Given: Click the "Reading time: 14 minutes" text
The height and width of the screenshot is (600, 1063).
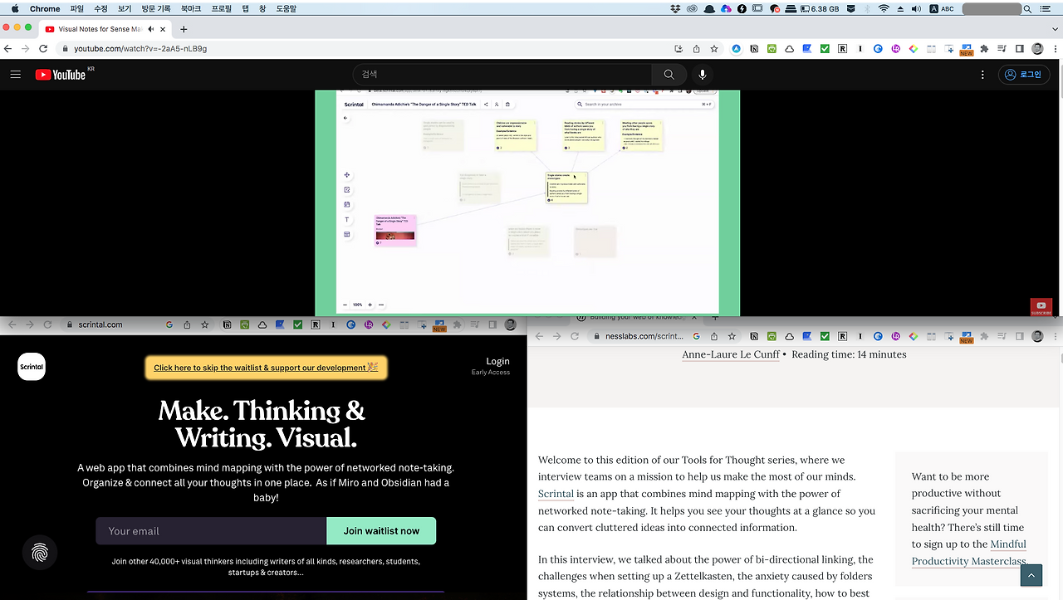Looking at the screenshot, I should tap(849, 354).
